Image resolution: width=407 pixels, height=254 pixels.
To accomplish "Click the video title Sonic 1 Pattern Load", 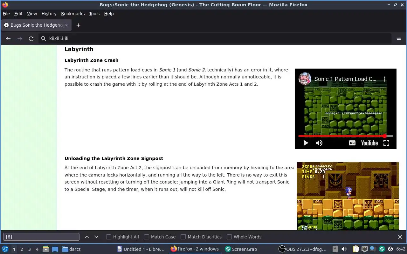I will point(345,79).
